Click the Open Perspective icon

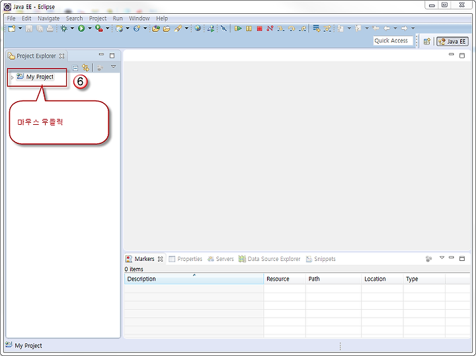427,41
